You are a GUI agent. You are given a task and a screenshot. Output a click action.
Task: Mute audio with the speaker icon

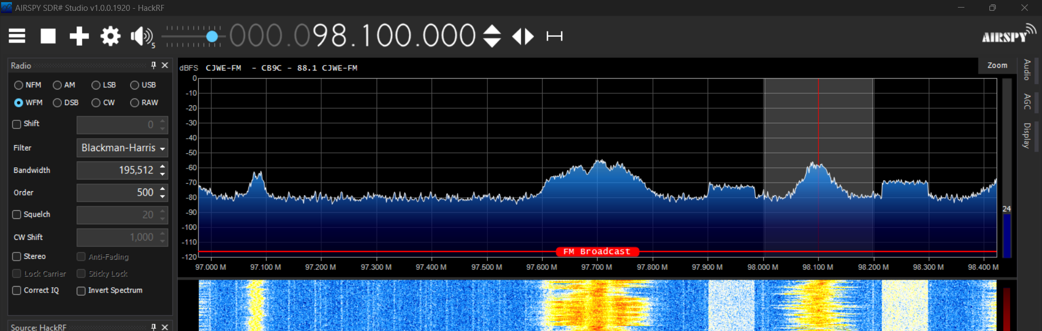click(141, 36)
